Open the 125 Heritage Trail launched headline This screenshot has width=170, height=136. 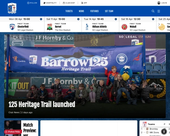click(x=42, y=104)
